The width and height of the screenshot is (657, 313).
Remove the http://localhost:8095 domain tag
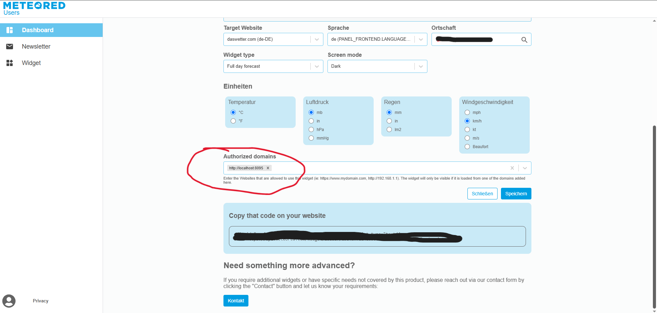click(268, 168)
